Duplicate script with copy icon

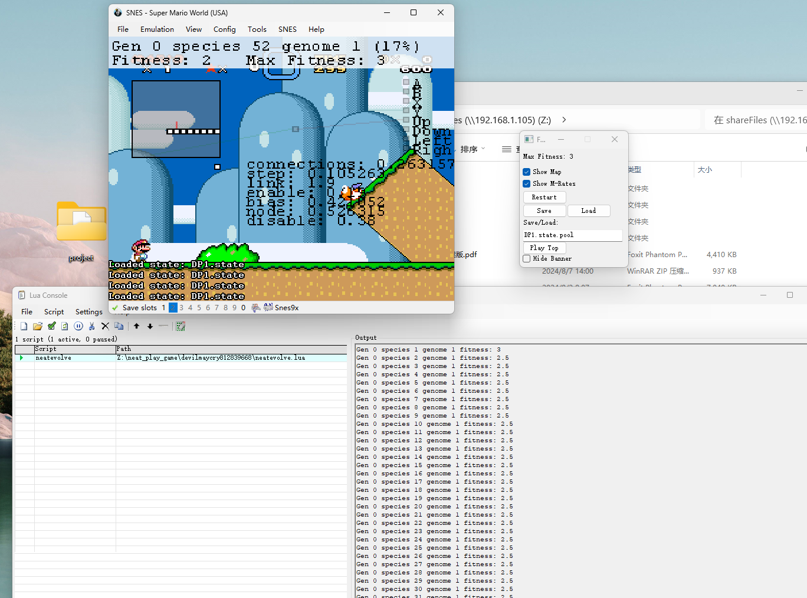coord(119,326)
